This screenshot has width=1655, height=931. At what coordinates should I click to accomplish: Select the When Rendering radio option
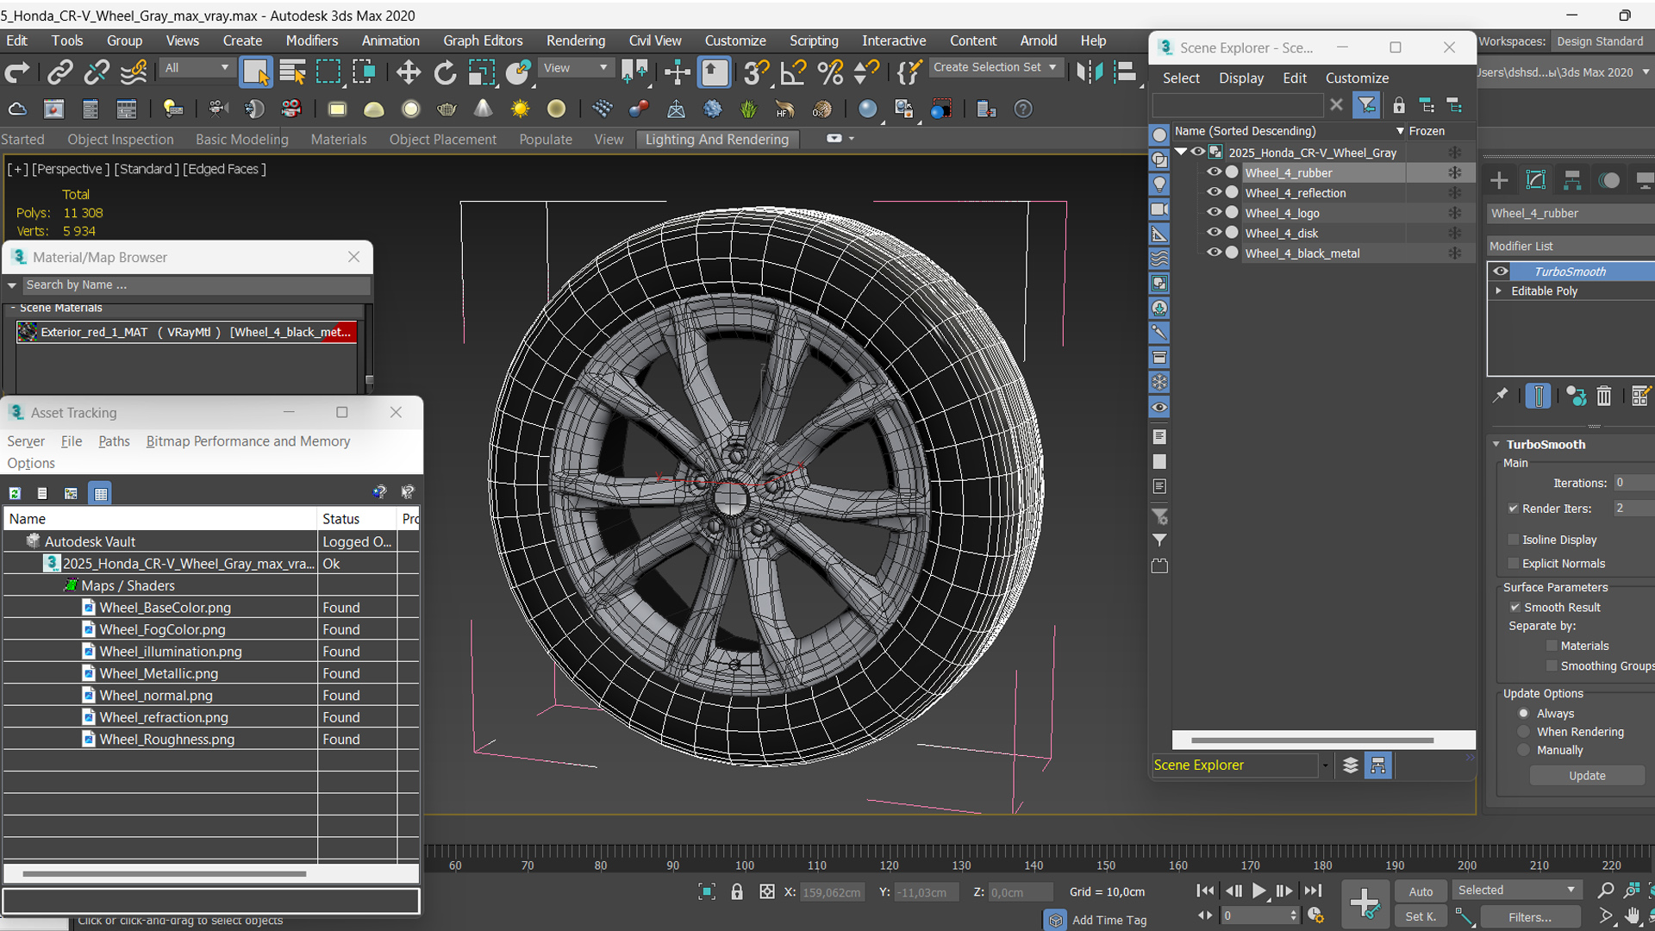tap(1524, 732)
